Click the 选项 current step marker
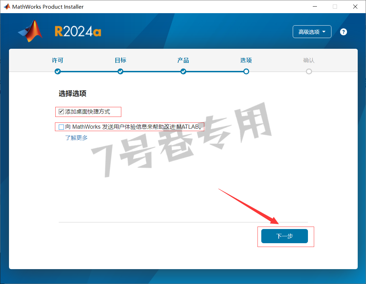The height and width of the screenshot is (284, 366). click(246, 72)
